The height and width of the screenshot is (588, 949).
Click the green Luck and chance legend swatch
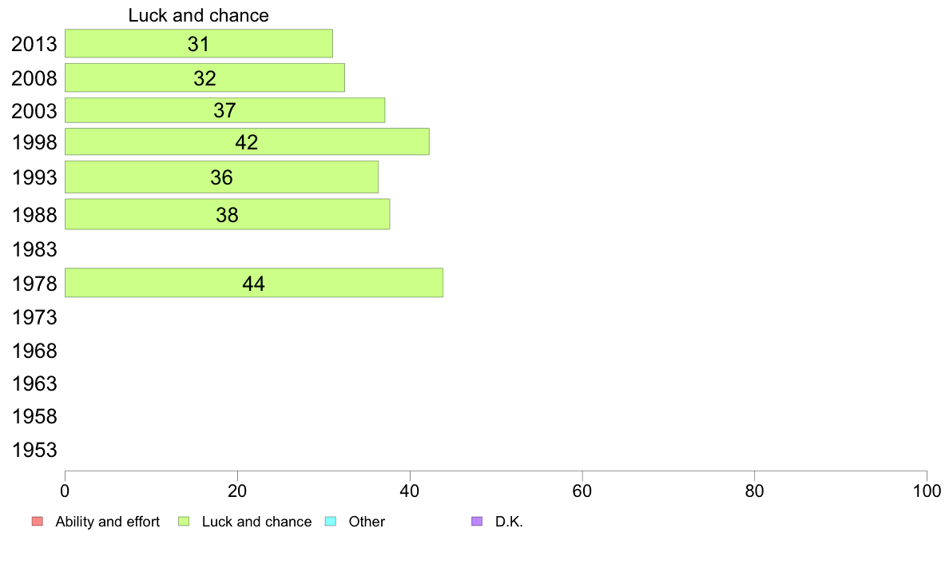pyautogui.click(x=184, y=522)
